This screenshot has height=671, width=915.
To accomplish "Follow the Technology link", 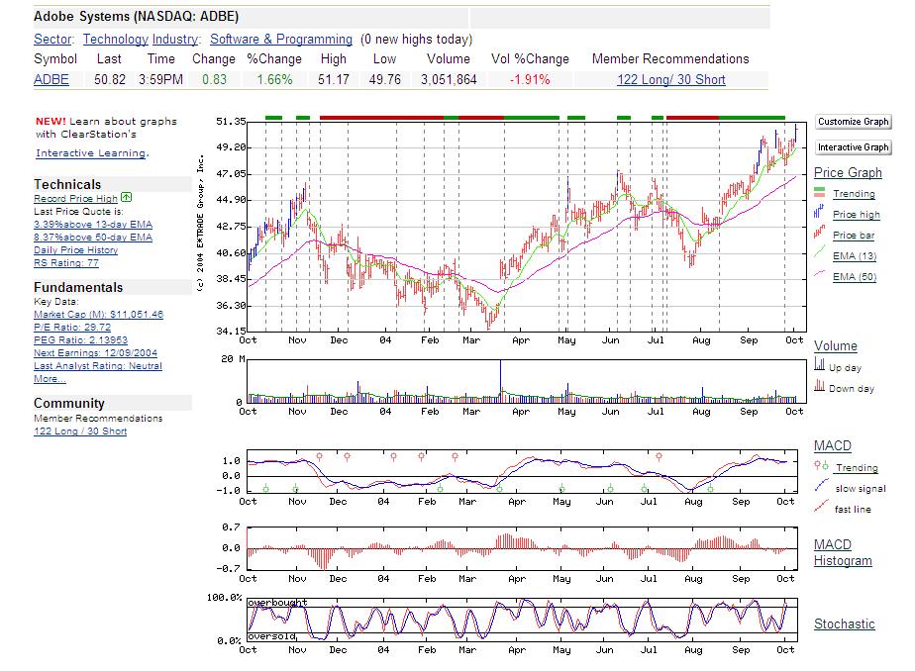I will pyautogui.click(x=116, y=39).
